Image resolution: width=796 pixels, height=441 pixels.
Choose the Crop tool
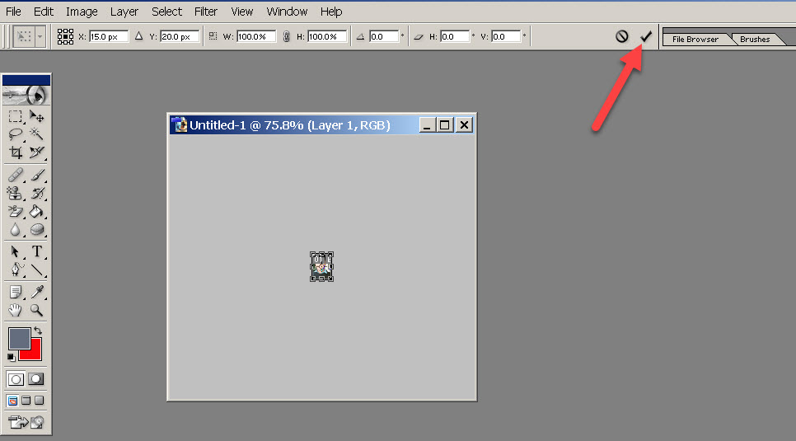pos(15,152)
